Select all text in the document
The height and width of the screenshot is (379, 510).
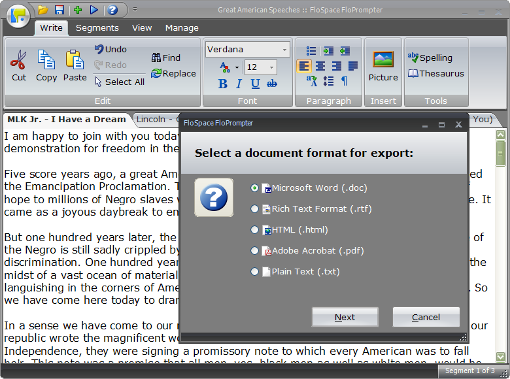pos(120,82)
